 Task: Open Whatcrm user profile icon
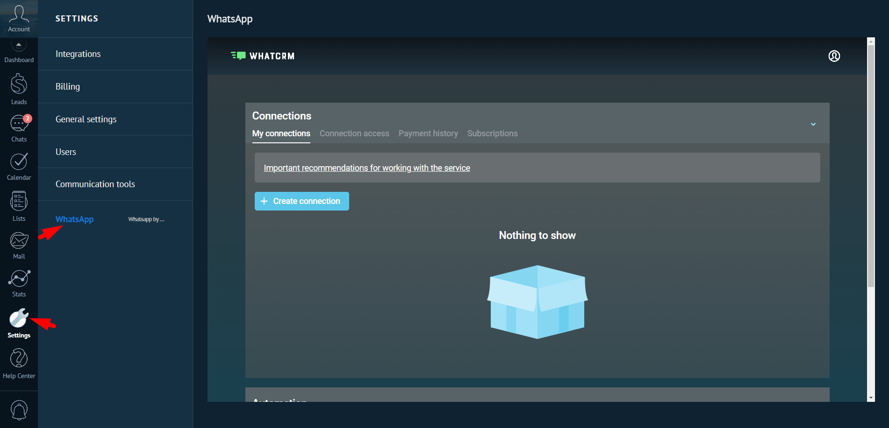tap(834, 56)
